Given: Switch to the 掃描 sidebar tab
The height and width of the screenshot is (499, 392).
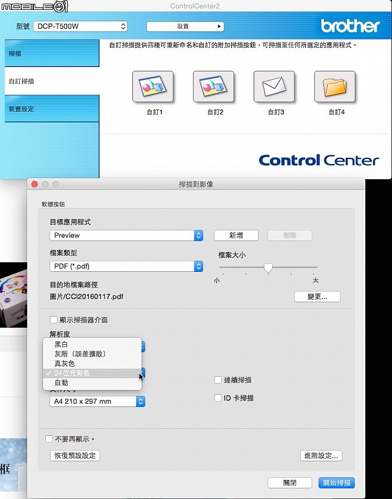Looking at the screenshot, I should [52, 53].
